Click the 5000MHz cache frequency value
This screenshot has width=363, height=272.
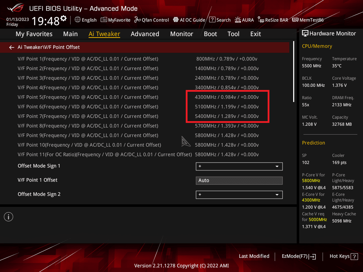click(x=318, y=220)
